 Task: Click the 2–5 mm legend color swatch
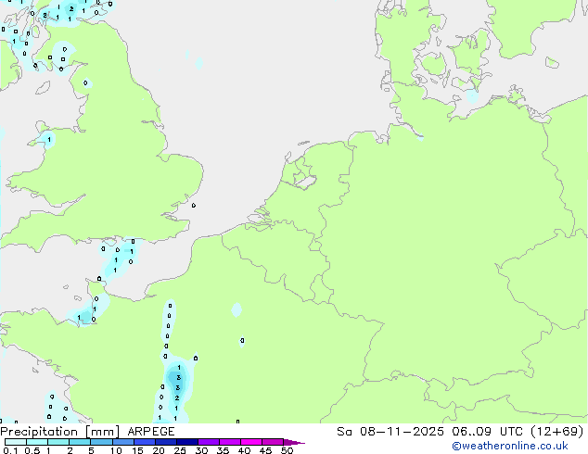(80, 442)
